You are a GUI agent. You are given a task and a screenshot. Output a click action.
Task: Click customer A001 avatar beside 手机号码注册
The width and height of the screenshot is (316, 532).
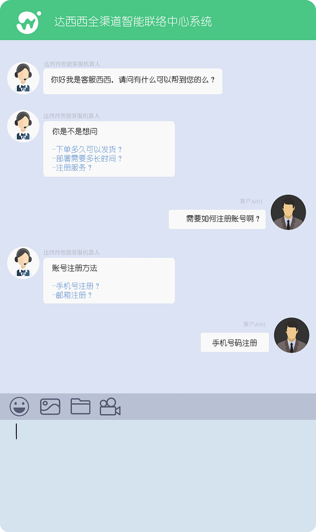coord(291,335)
